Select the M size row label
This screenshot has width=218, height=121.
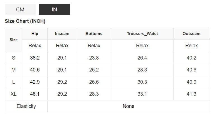(14, 70)
